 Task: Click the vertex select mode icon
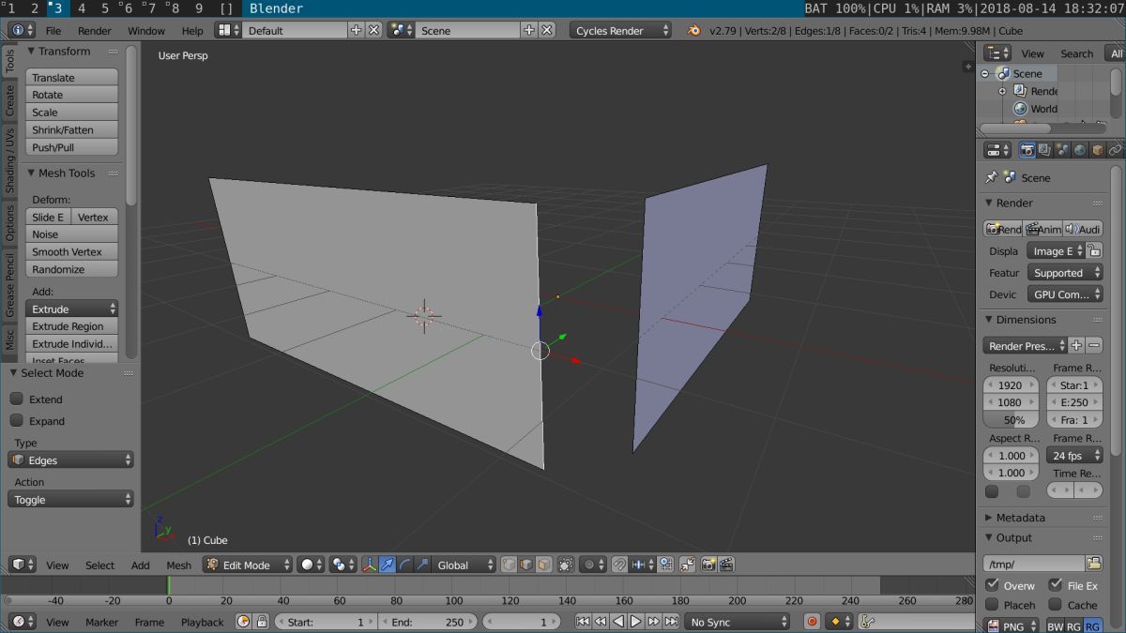pos(508,565)
